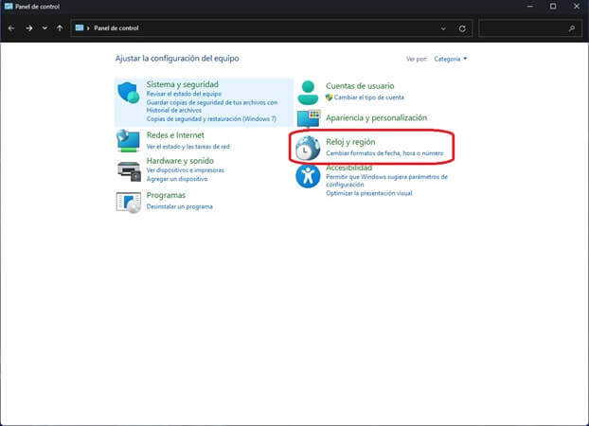This screenshot has width=589, height=426.
Task: Click the title bar Panel de control icon
Action: coord(9,6)
